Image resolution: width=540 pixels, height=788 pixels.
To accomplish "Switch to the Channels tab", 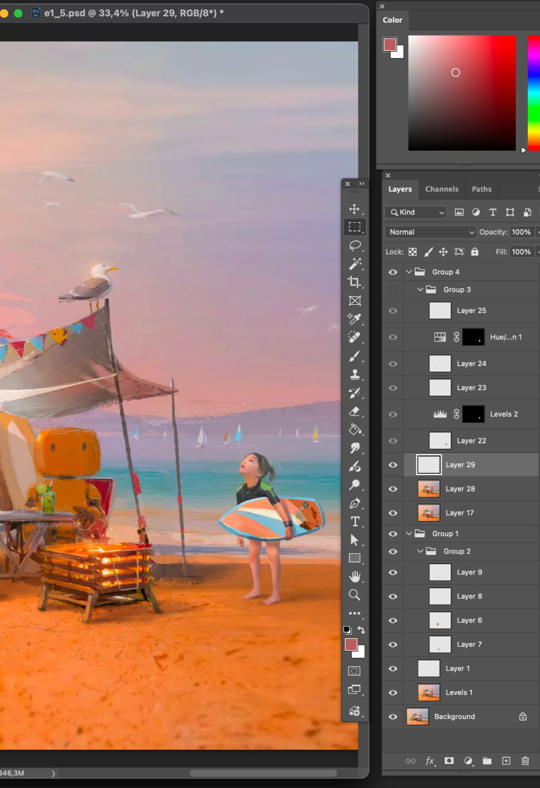I will click(x=442, y=189).
